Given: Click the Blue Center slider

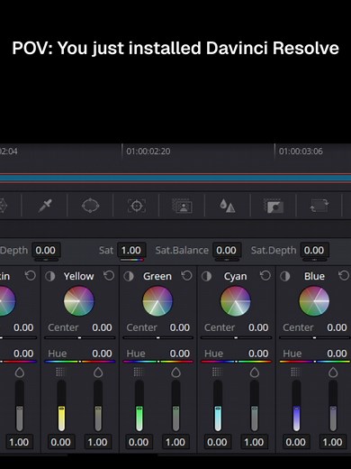Looking at the screenshot, I should (x=315, y=337).
